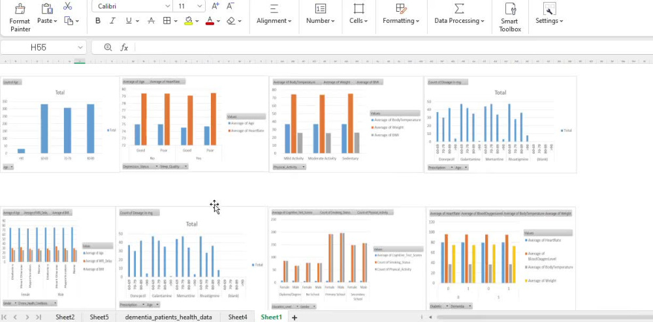
Task: Open fill color dropdown arrow
Action: click(197, 21)
